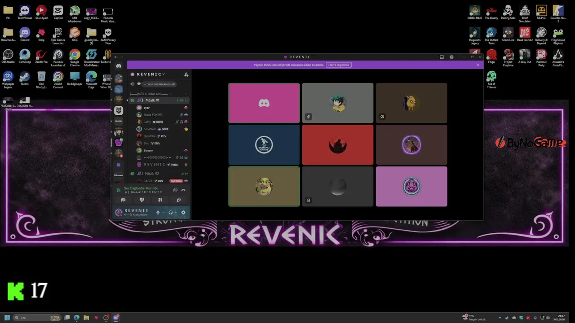Start screen share from the voice panel
Image resolution: width=575 pixels, height=323 pixels.
(x=142, y=200)
